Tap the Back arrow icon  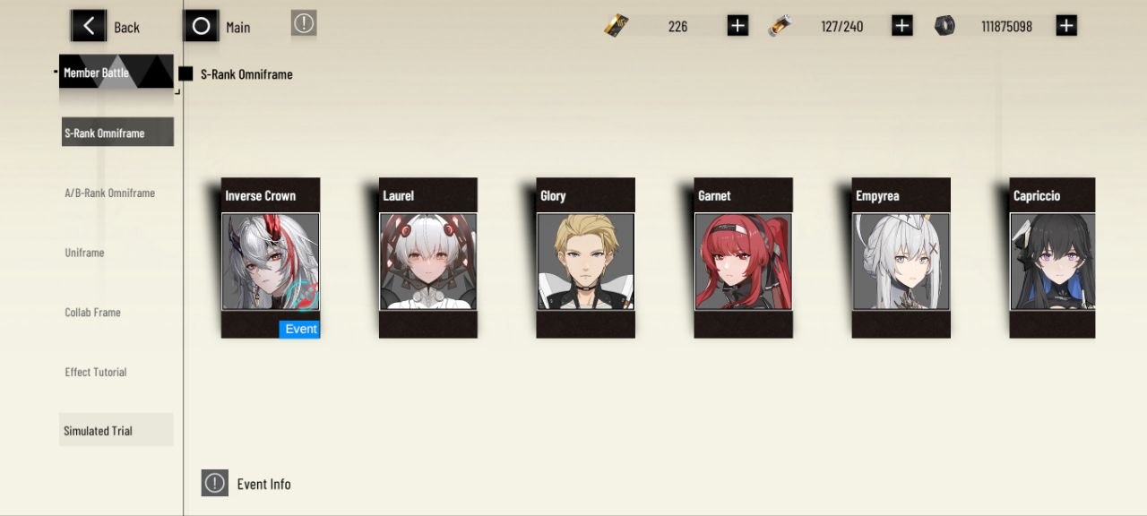point(88,26)
